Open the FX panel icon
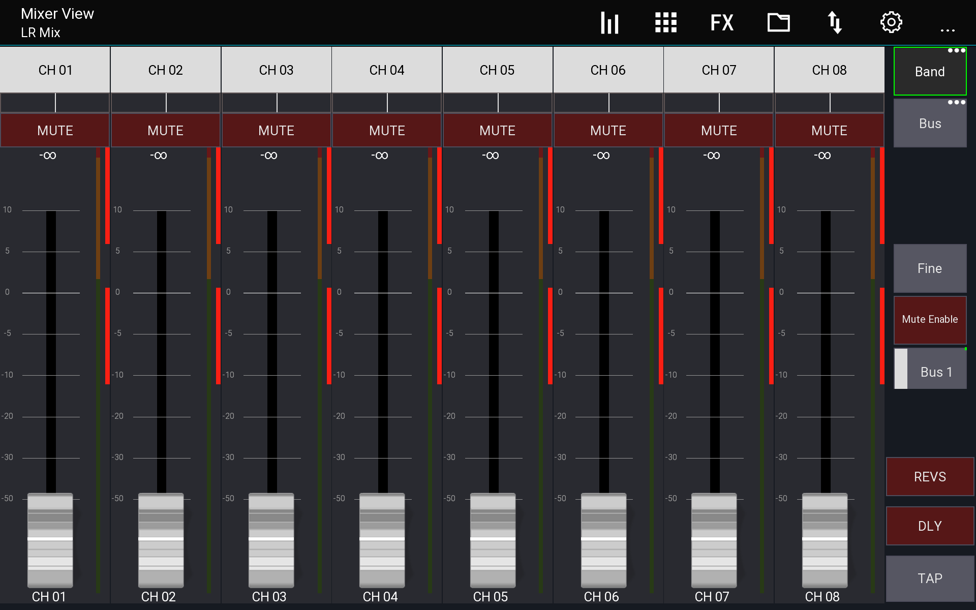976x610 pixels. [722, 22]
